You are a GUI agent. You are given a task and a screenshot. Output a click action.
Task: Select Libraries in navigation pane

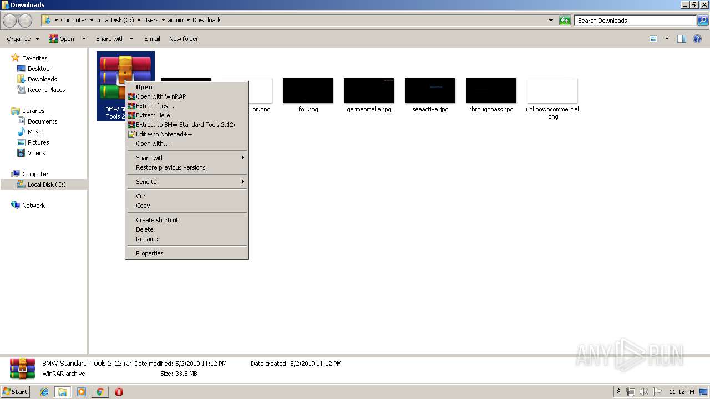(x=33, y=111)
